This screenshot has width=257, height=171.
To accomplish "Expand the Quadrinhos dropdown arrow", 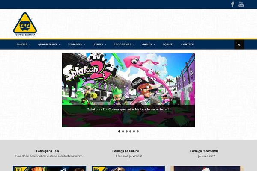I will click(60, 44).
